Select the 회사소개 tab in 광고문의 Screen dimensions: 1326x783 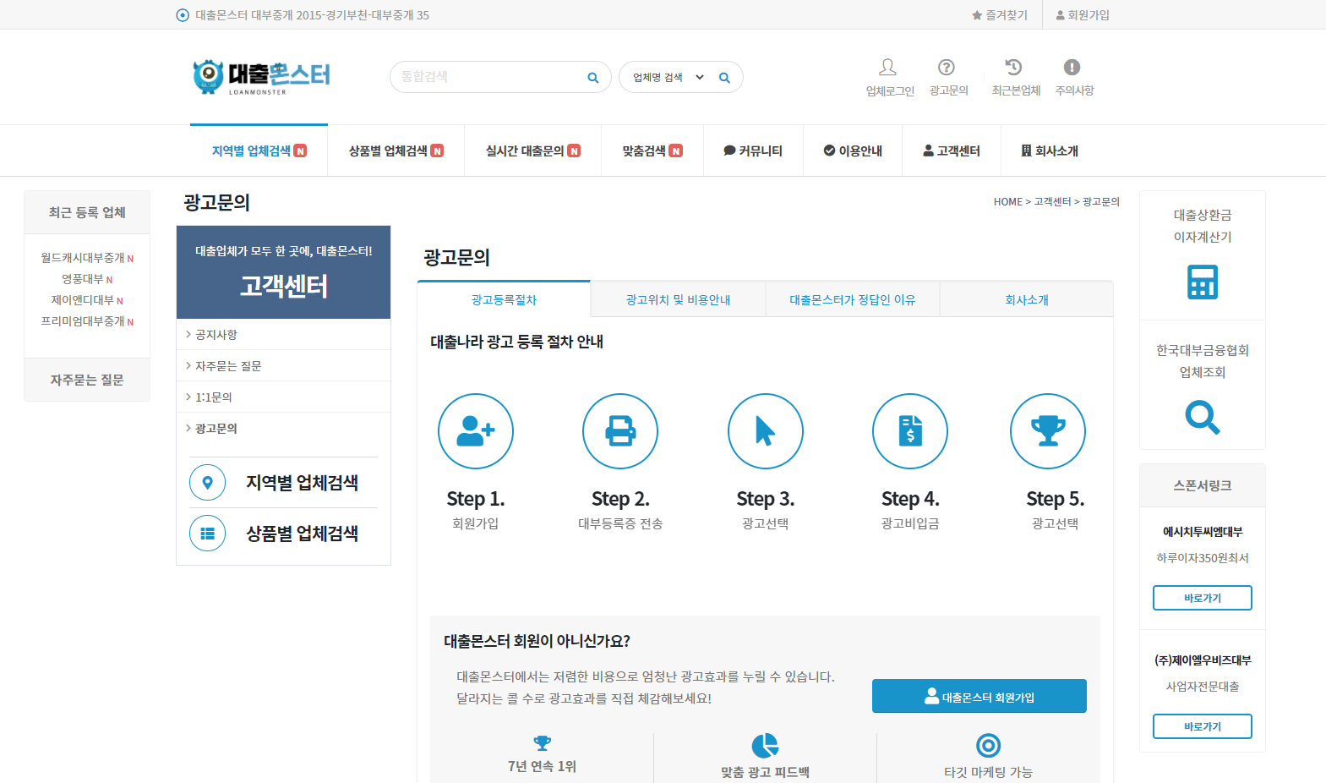pos(1026,299)
